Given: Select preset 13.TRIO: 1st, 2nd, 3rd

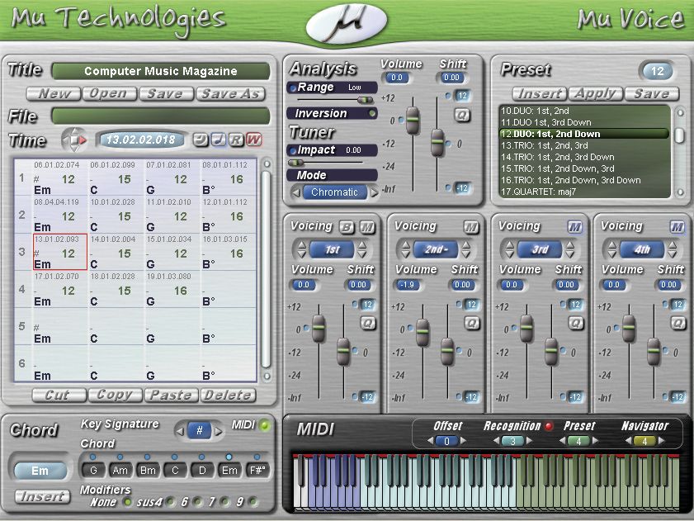Looking at the screenshot, I should click(x=583, y=145).
